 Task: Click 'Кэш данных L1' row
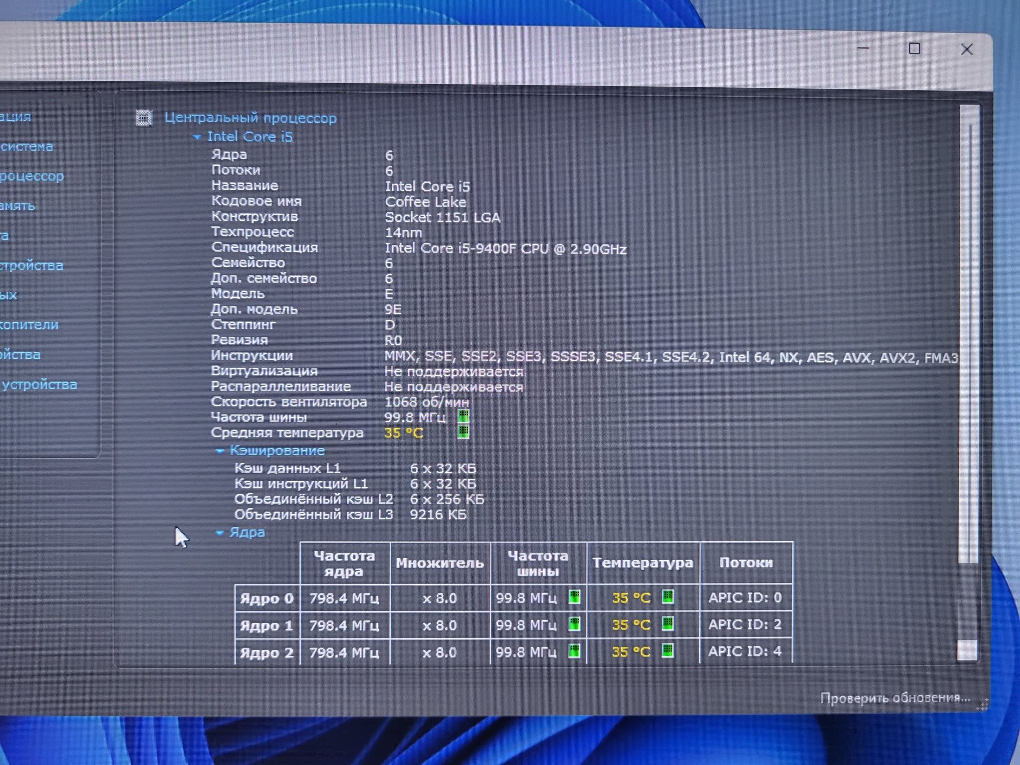[355, 468]
